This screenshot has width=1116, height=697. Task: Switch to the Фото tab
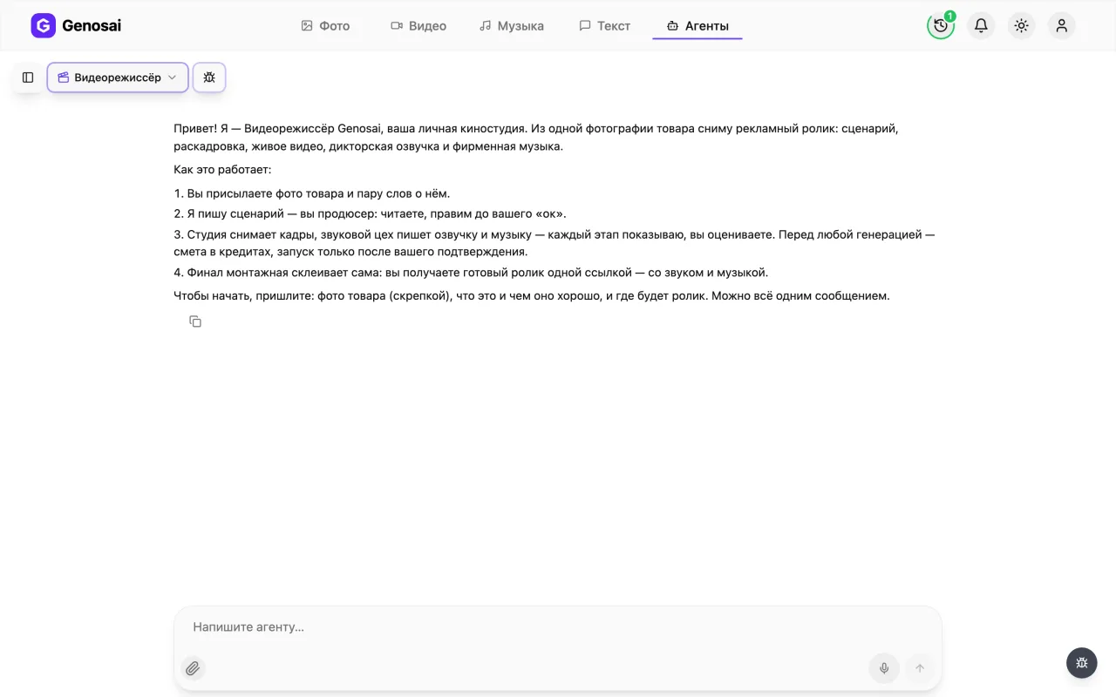tap(325, 26)
